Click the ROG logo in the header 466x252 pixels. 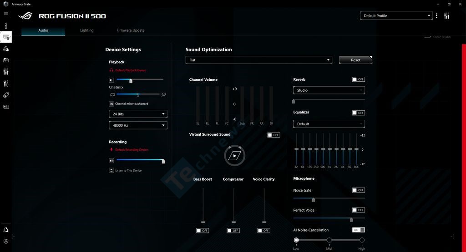pyautogui.click(x=25, y=16)
